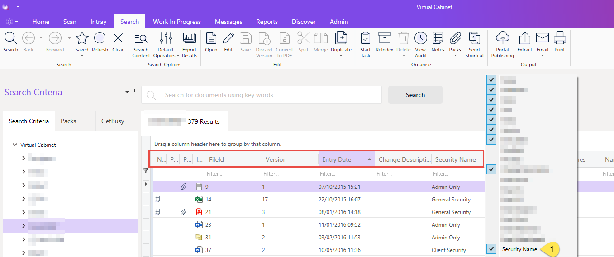Click the Print icon

(560, 37)
